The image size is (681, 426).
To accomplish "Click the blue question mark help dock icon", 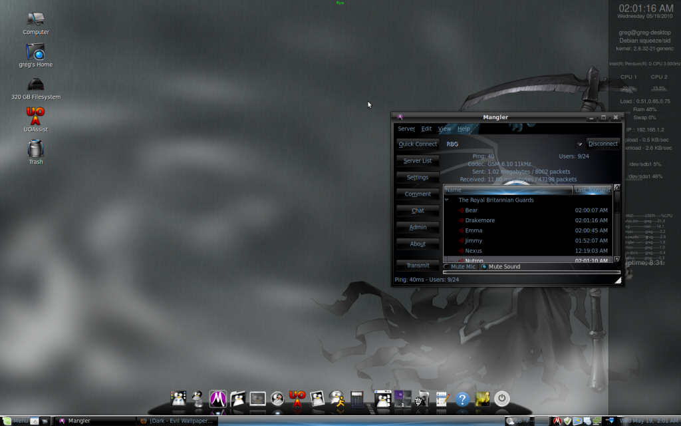I will coord(462,399).
